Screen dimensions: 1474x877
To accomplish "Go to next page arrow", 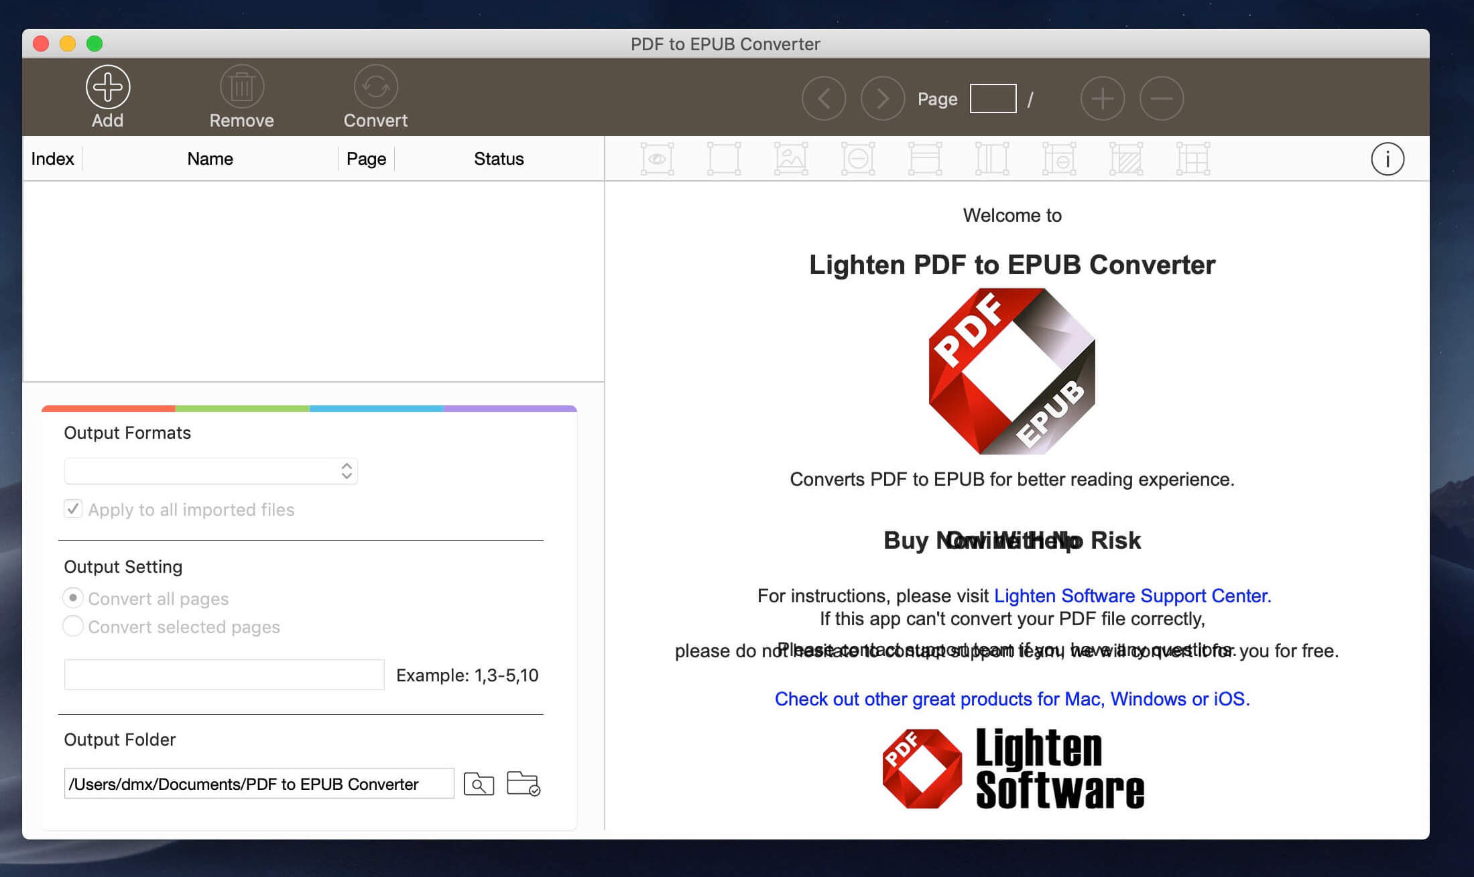I will pyautogui.click(x=883, y=98).
